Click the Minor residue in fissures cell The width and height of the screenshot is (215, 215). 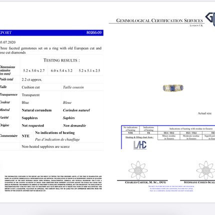(169, 137)
